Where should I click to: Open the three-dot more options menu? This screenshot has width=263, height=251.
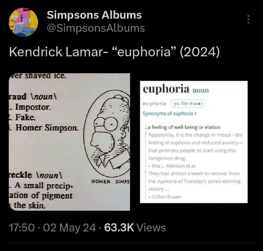point(249,20)
